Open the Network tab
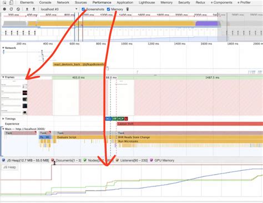 (63, 3)
